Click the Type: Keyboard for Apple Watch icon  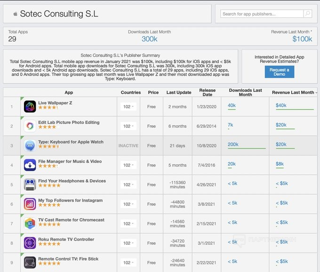pos(30,145)
